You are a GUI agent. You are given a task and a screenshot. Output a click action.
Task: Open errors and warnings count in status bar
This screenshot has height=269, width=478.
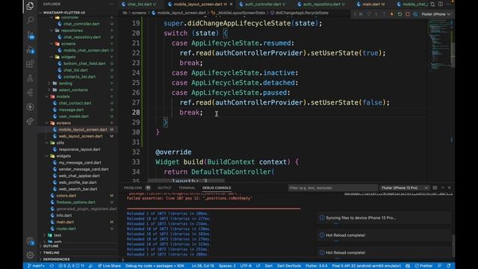71,266
